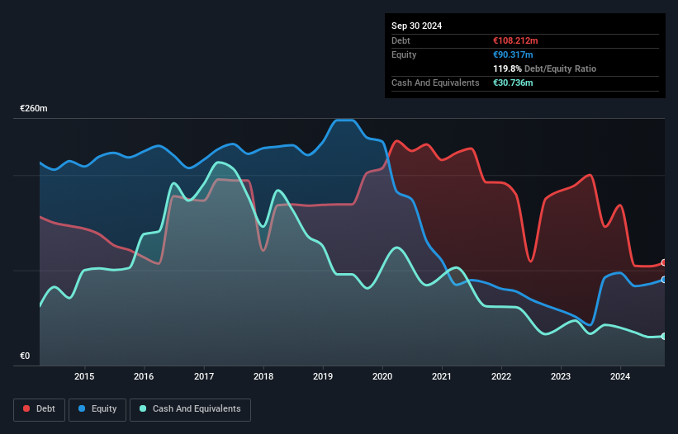Image resolution: width=678 pixels, height=434 pixels.
Task: Click the red Debt legend dot
Action: coord(26,408)
